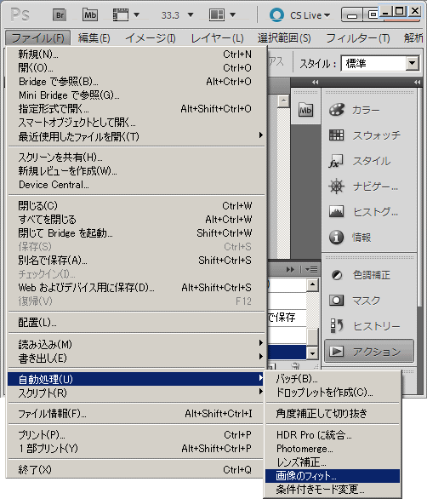
Task: Click actions panel scrollbar down arrow
Action: click(312, 353)
